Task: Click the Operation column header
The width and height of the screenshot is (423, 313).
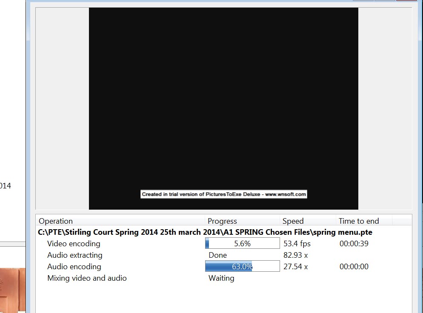Action: tap(120, 221)
